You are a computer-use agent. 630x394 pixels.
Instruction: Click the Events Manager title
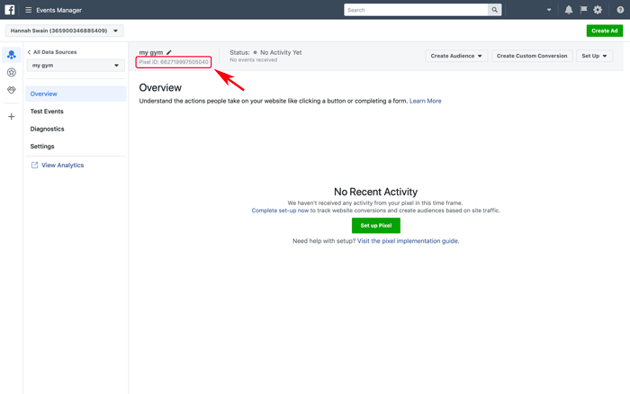[x=59, y=10]
